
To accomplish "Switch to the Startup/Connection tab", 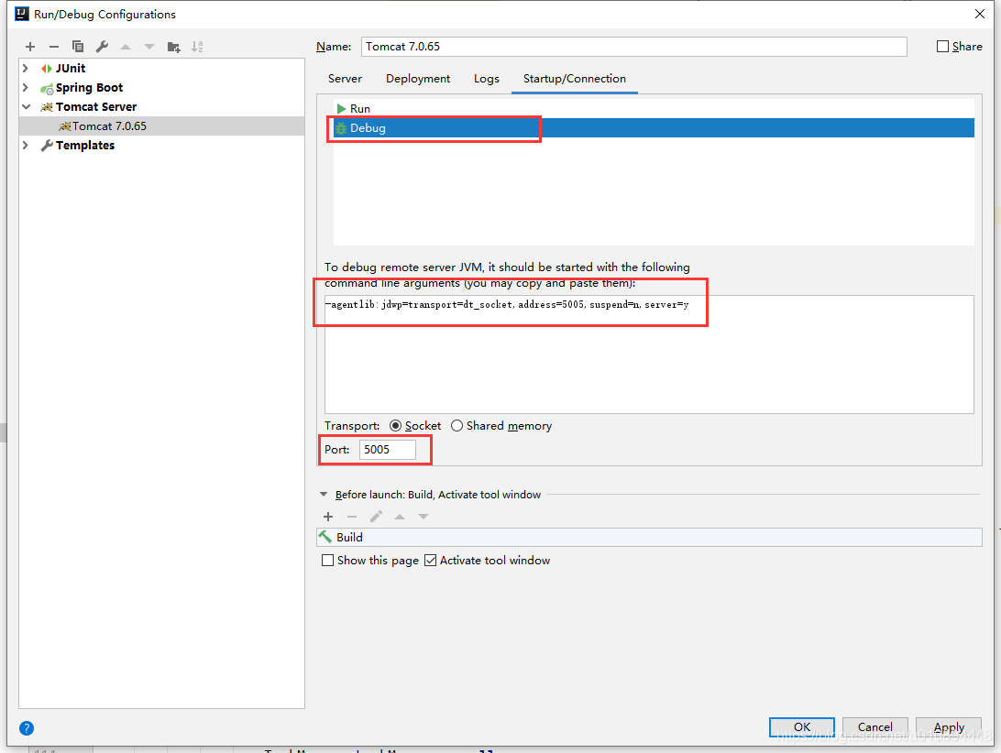I will 575,79.
